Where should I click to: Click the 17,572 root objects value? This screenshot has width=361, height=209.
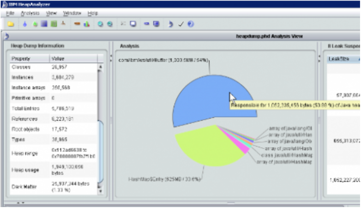pos(60,129)
